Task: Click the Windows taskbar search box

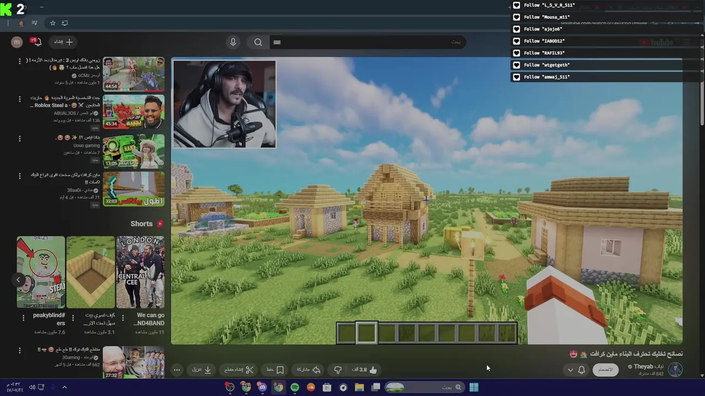Action: (x=424, y=387)
